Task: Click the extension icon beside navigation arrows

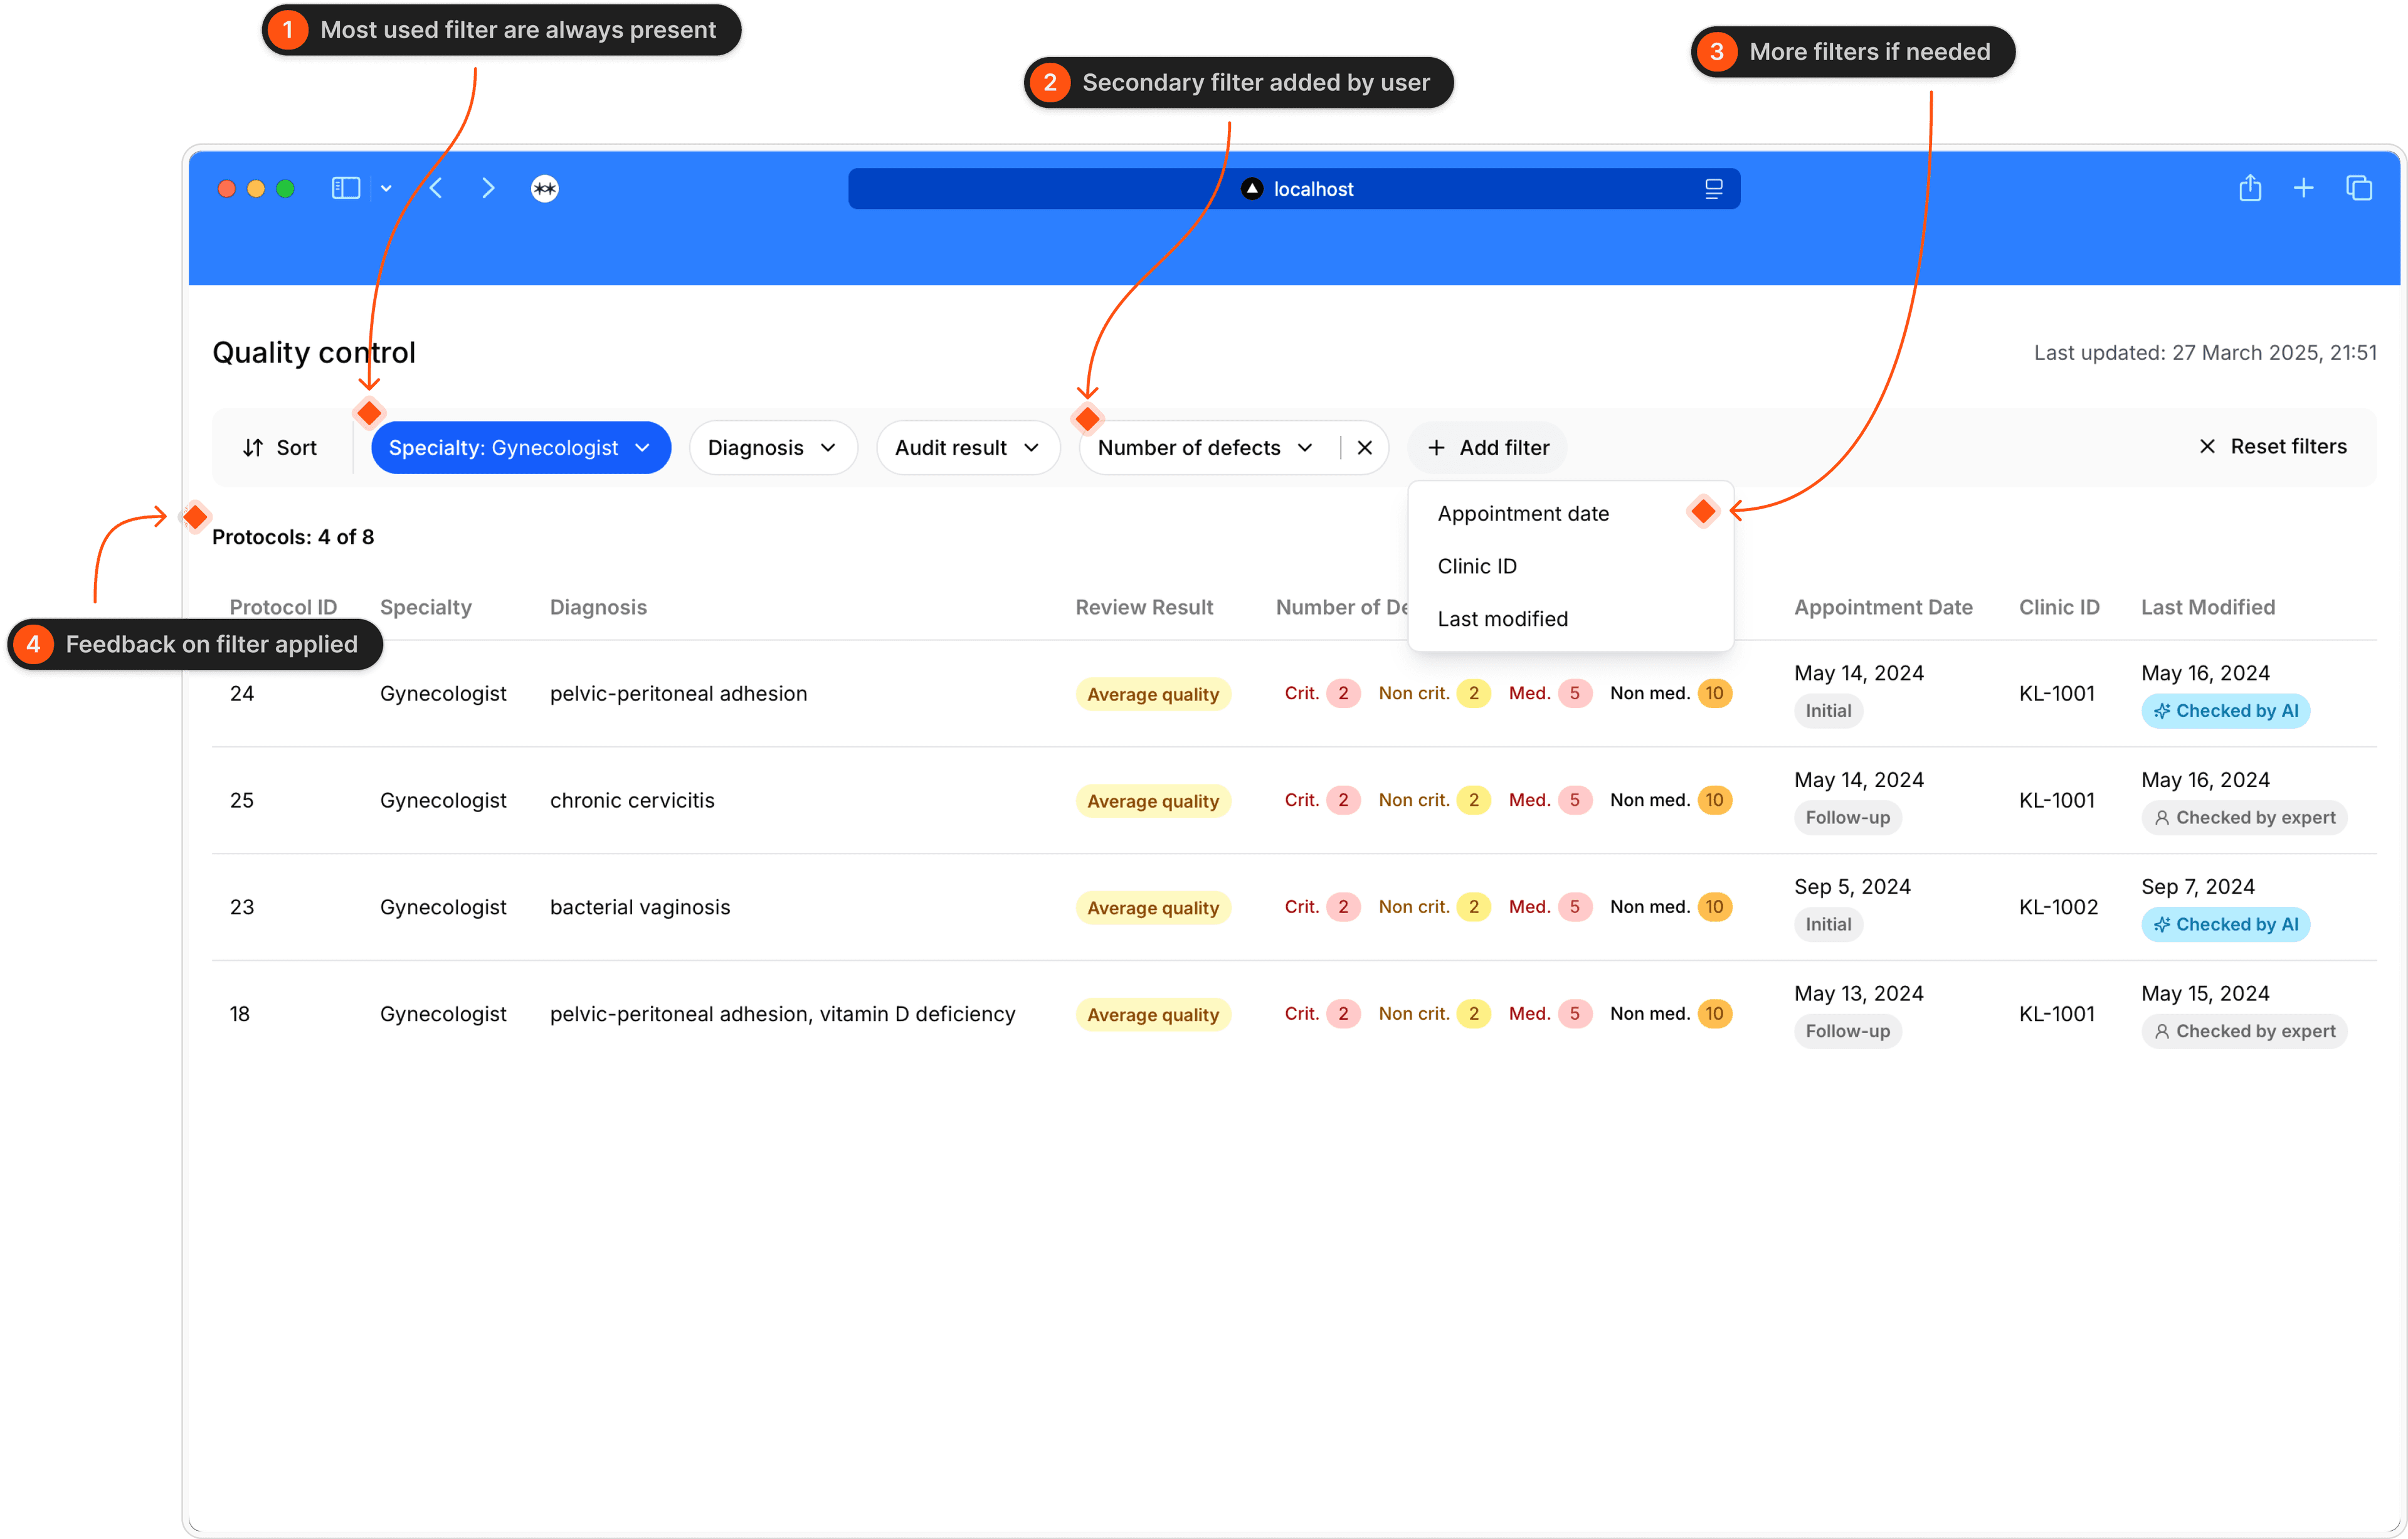Action: (544, 188)
